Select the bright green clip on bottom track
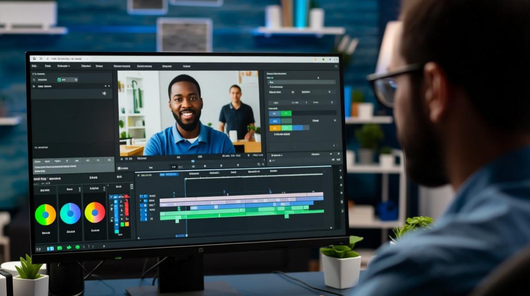Screen dimensions: 530x296 click(x=241, y=215)
